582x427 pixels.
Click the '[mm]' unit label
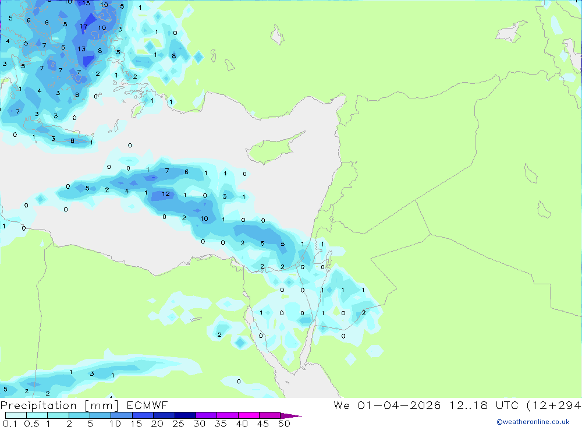(x=102, y=405)
